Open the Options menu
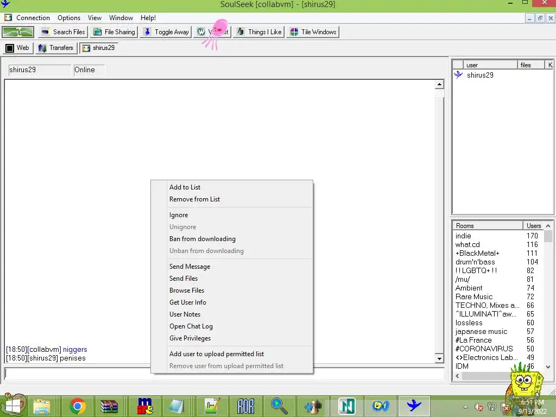Image resolution: width=556 pixels, height=417 pixels. 69,18
